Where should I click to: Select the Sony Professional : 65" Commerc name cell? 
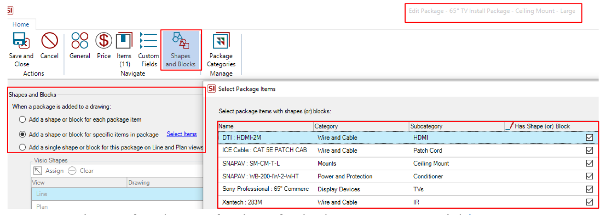click(x=265, y=189)
